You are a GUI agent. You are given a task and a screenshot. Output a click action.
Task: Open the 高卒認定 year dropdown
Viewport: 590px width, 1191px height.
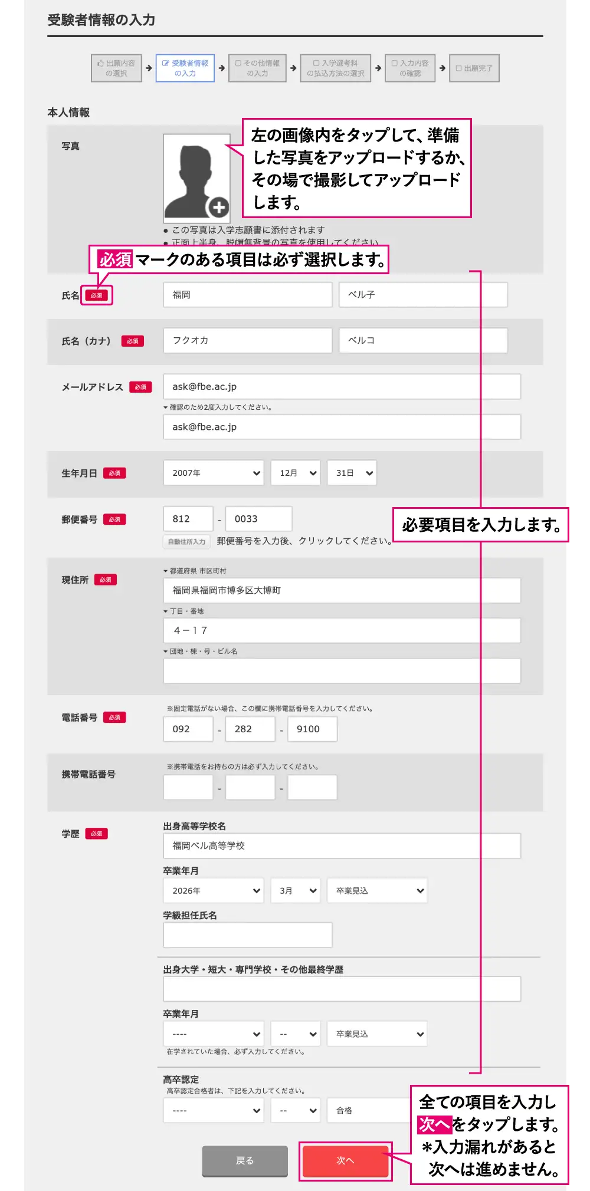point(214,1110)
